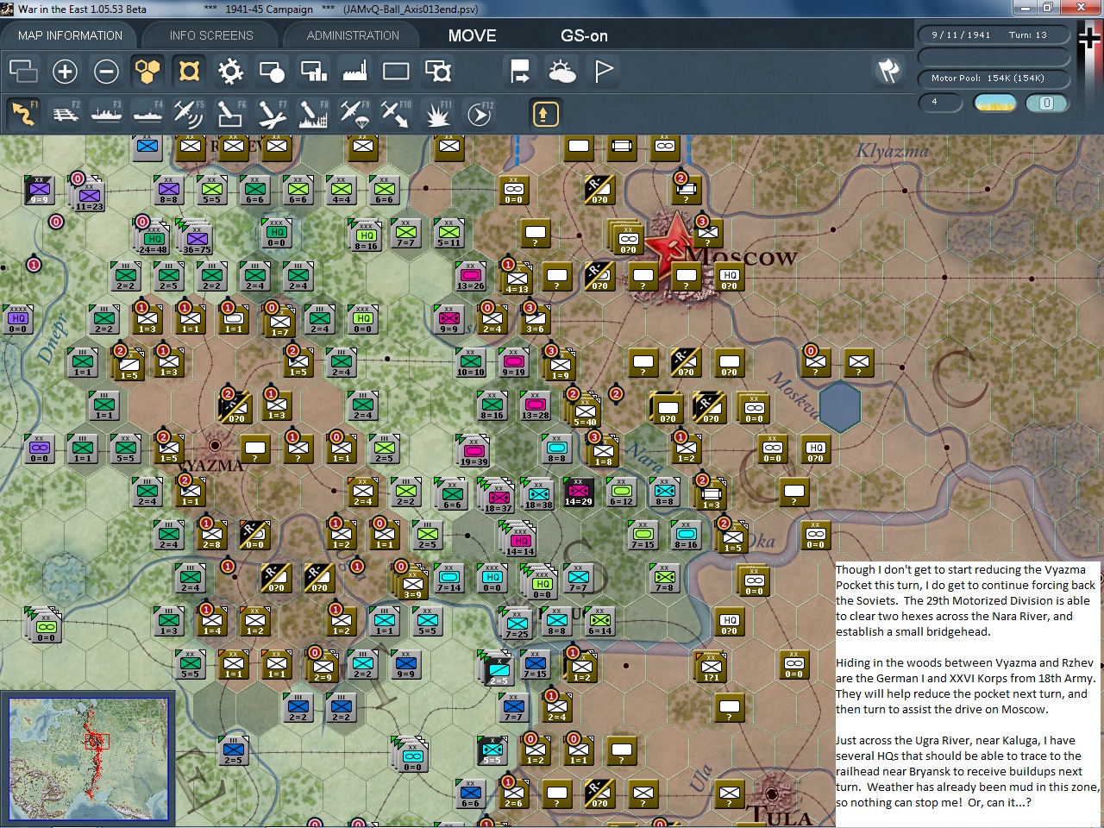The image size is (1104, 828).
Task: Click the box showing number 4
Action: [941, 103]
